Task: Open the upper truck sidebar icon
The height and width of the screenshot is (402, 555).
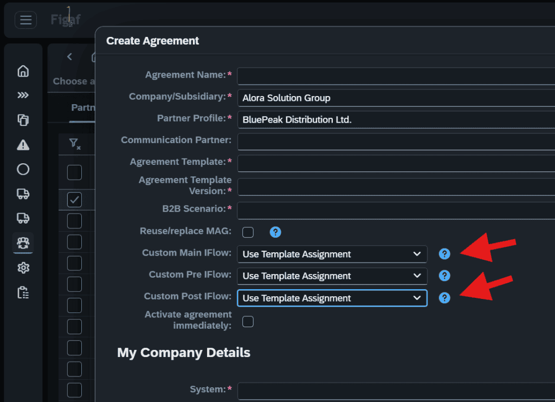Action: pos(23,194)
